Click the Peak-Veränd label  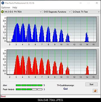tap(9, 89)
